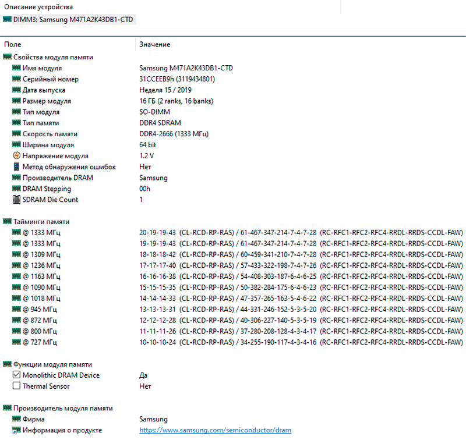Select the 18-18-18-42 timing row value
The height and width of the screenshot is (440, 466).
301,254
